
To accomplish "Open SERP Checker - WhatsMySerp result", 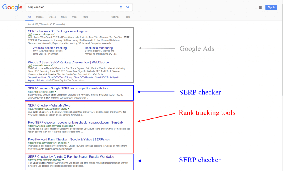I will tap(49, 105).
